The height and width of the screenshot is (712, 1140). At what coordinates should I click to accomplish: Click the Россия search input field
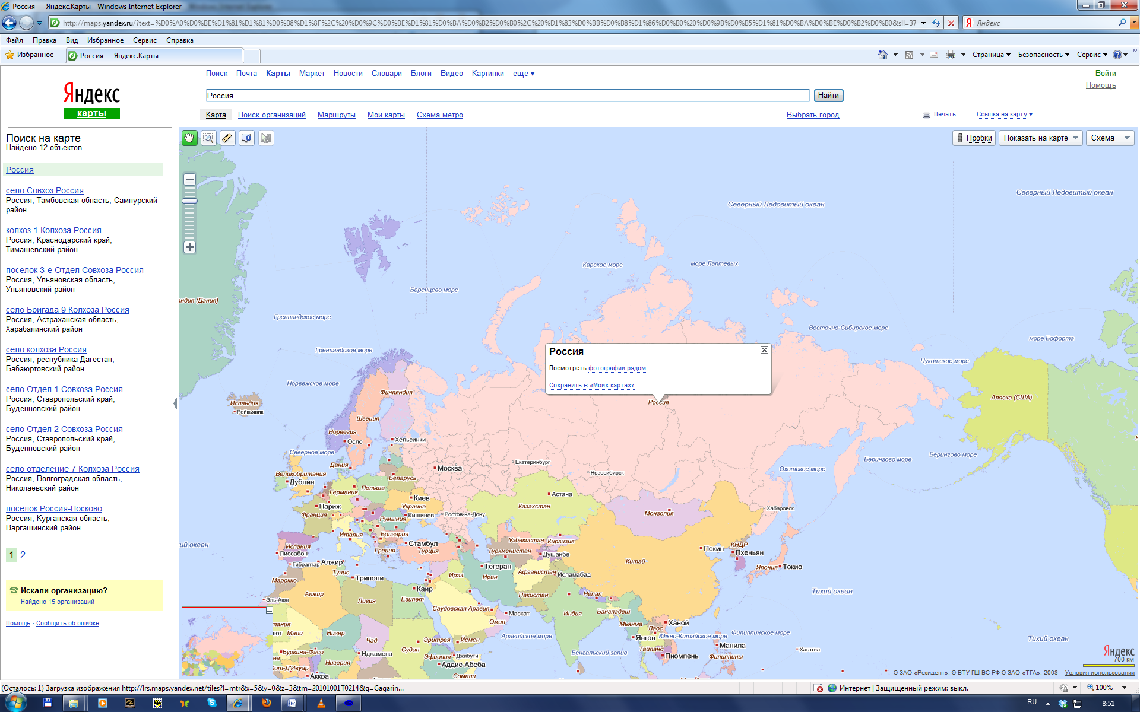(507, 96)
